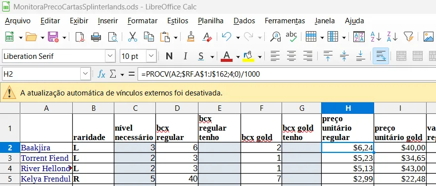Click the Insert Row icon

(311, 37)
